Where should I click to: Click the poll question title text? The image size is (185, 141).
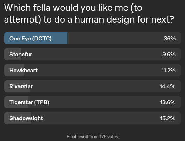pos(89,14)
